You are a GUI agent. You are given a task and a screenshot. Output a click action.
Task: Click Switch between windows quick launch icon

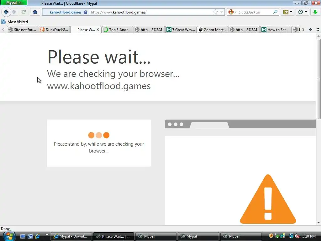click(x=30, y=236)
